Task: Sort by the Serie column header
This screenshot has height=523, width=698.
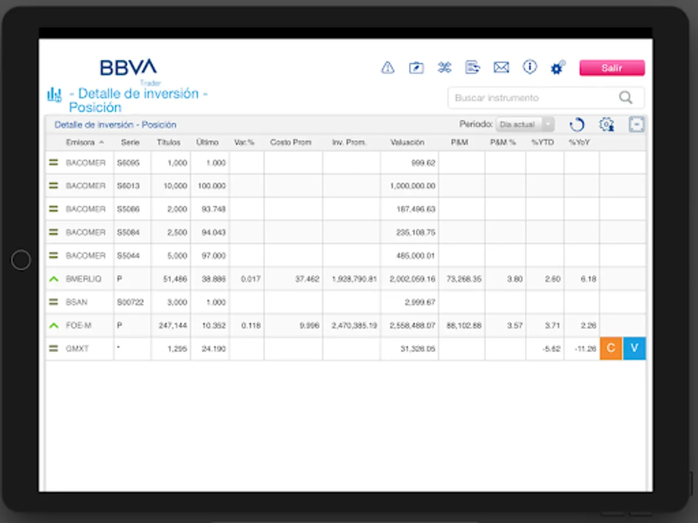Action: click(130, 142)
